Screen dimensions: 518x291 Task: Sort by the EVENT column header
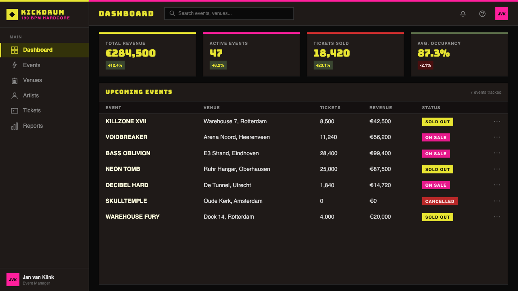click(x=113, y=108)
